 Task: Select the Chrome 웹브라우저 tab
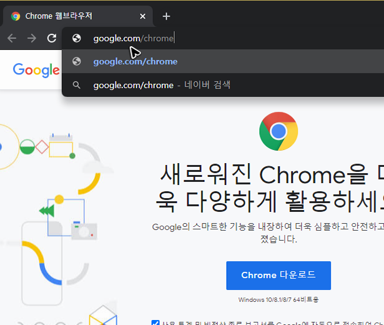coord(78,16)
